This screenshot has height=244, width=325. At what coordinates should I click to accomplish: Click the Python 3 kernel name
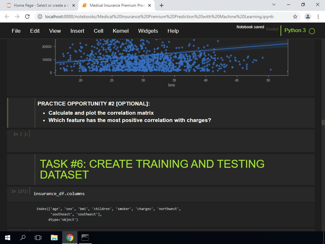[295, 30]
